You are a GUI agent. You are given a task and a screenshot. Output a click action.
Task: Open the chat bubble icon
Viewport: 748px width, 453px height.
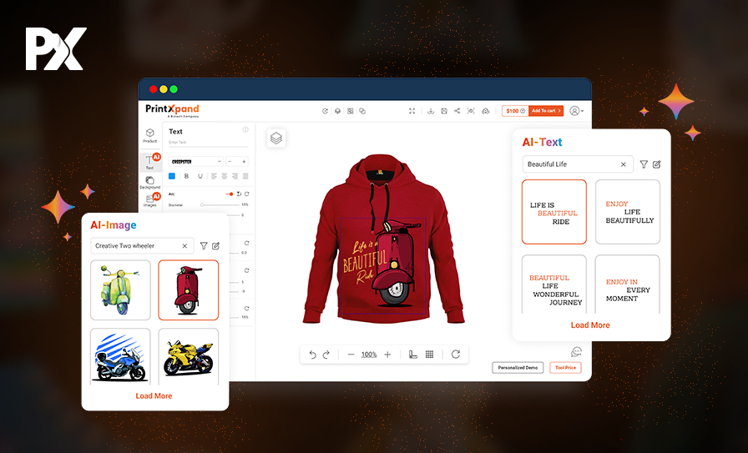576,352
